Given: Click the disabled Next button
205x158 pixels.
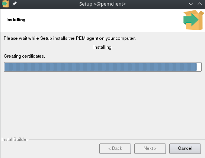Looking at the screenshot, I should point(150,149).
